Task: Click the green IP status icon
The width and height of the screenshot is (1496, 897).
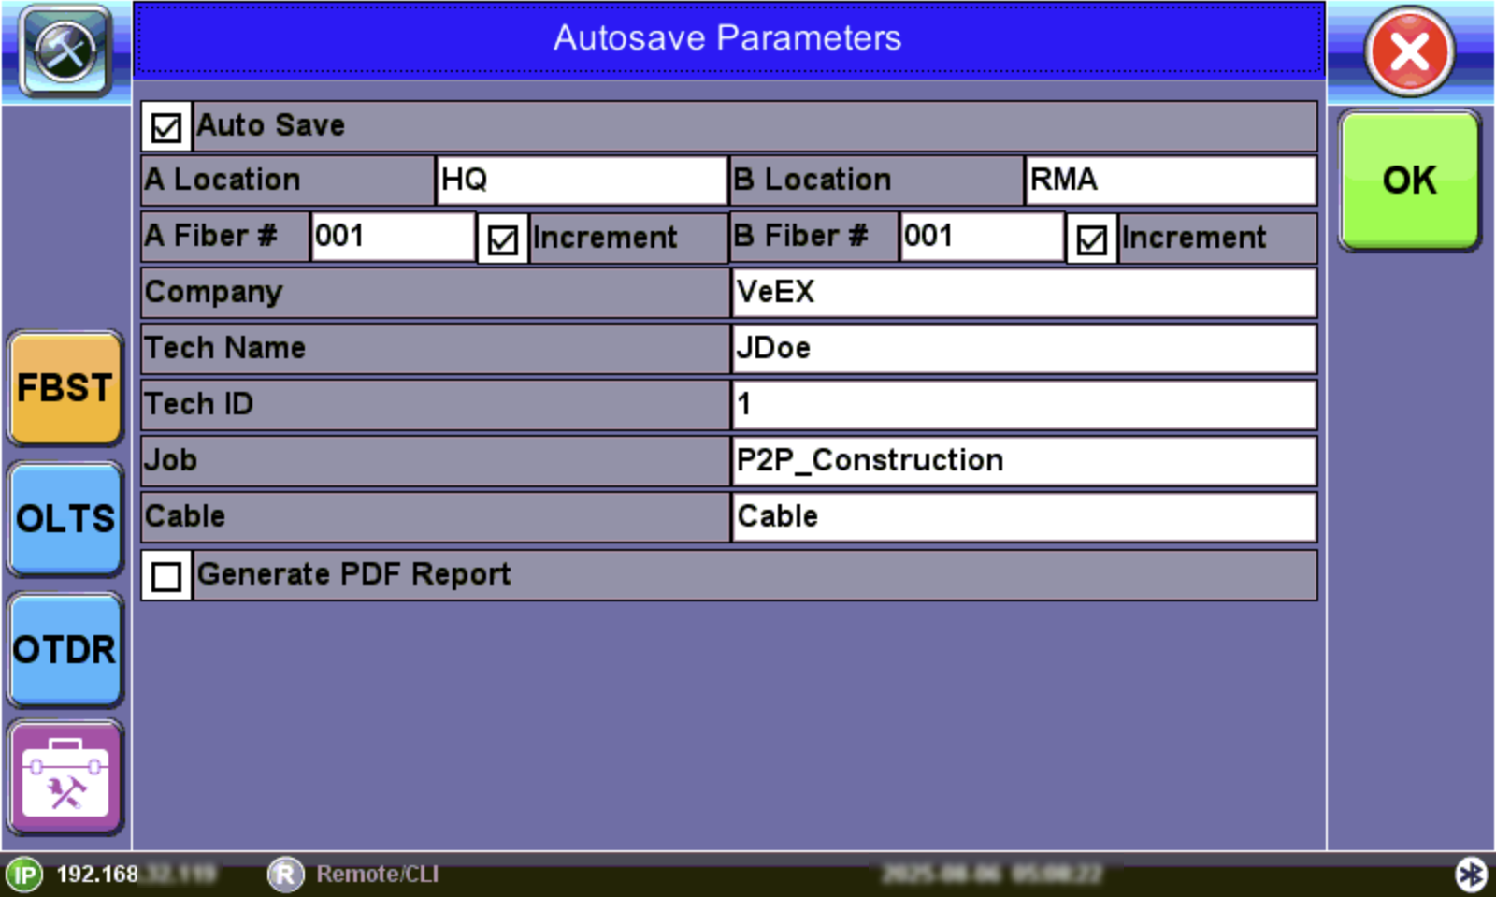Action: tap(24, 875)
